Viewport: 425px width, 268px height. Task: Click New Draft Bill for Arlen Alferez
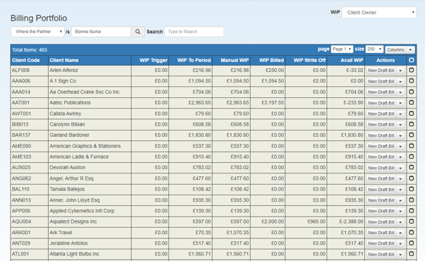click(381, 71)
